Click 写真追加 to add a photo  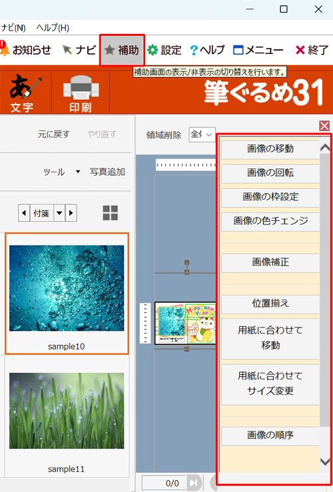[x=107, y=172]
